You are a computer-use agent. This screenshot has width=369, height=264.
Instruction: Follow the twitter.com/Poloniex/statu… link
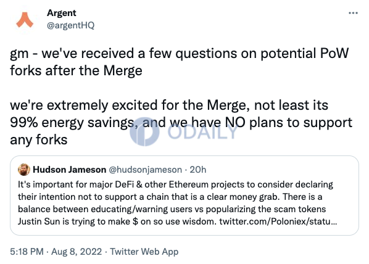point(278,221)
